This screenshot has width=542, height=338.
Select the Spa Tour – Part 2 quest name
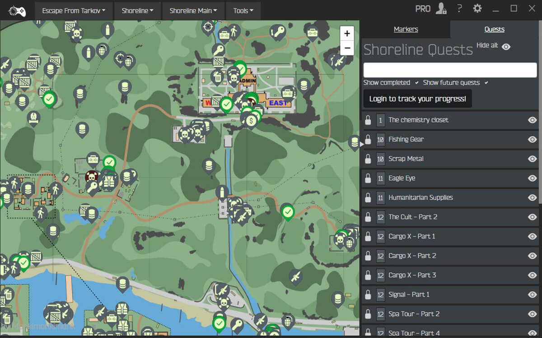point(414,314)
